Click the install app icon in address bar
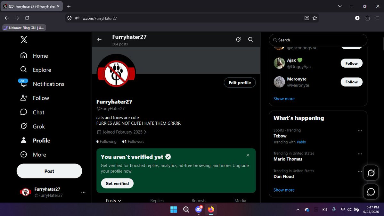This screenshot has width=384, height=216. click(306, 18)
